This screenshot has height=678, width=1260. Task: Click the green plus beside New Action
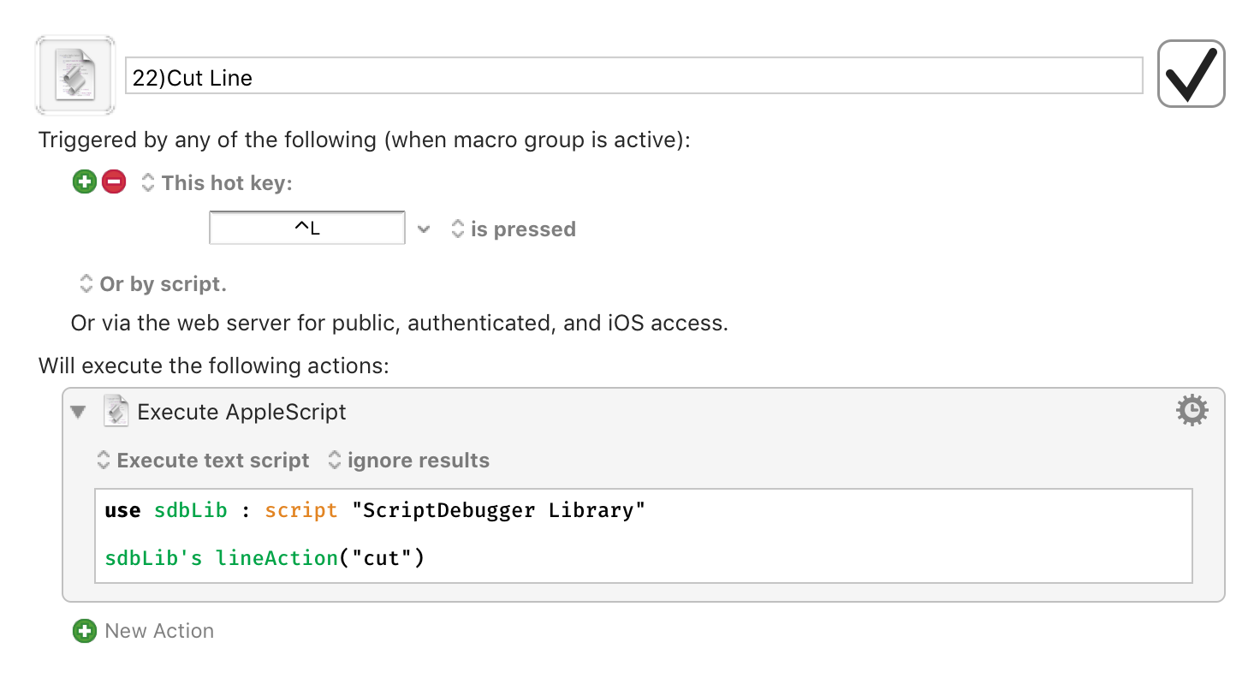[x=84, y=632]
